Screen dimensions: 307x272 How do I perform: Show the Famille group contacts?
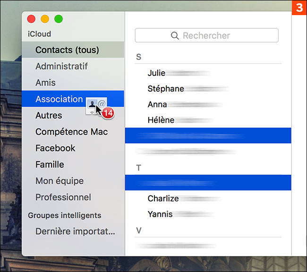[50, 165]
